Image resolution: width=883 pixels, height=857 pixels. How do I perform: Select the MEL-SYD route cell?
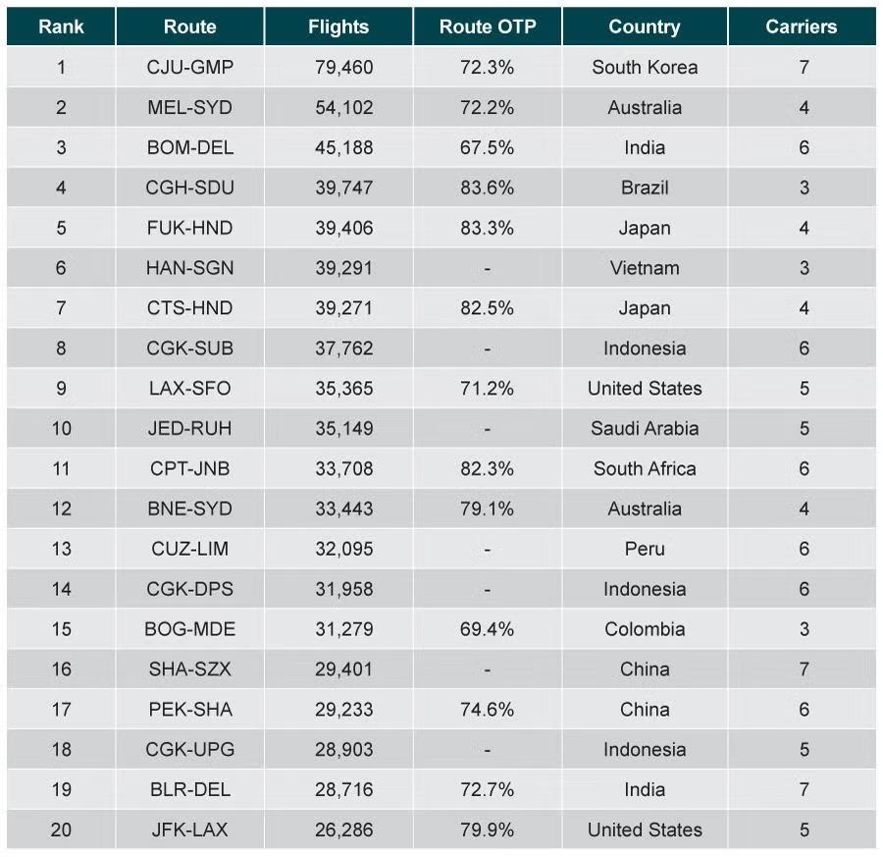(189, 107)
